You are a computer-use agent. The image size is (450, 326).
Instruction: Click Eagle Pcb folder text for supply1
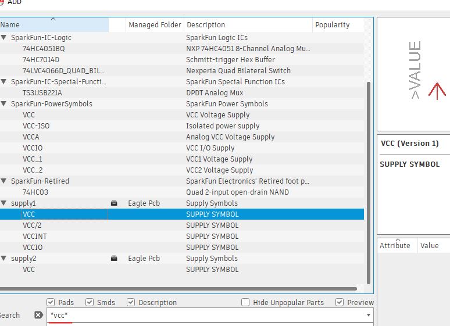144,203
